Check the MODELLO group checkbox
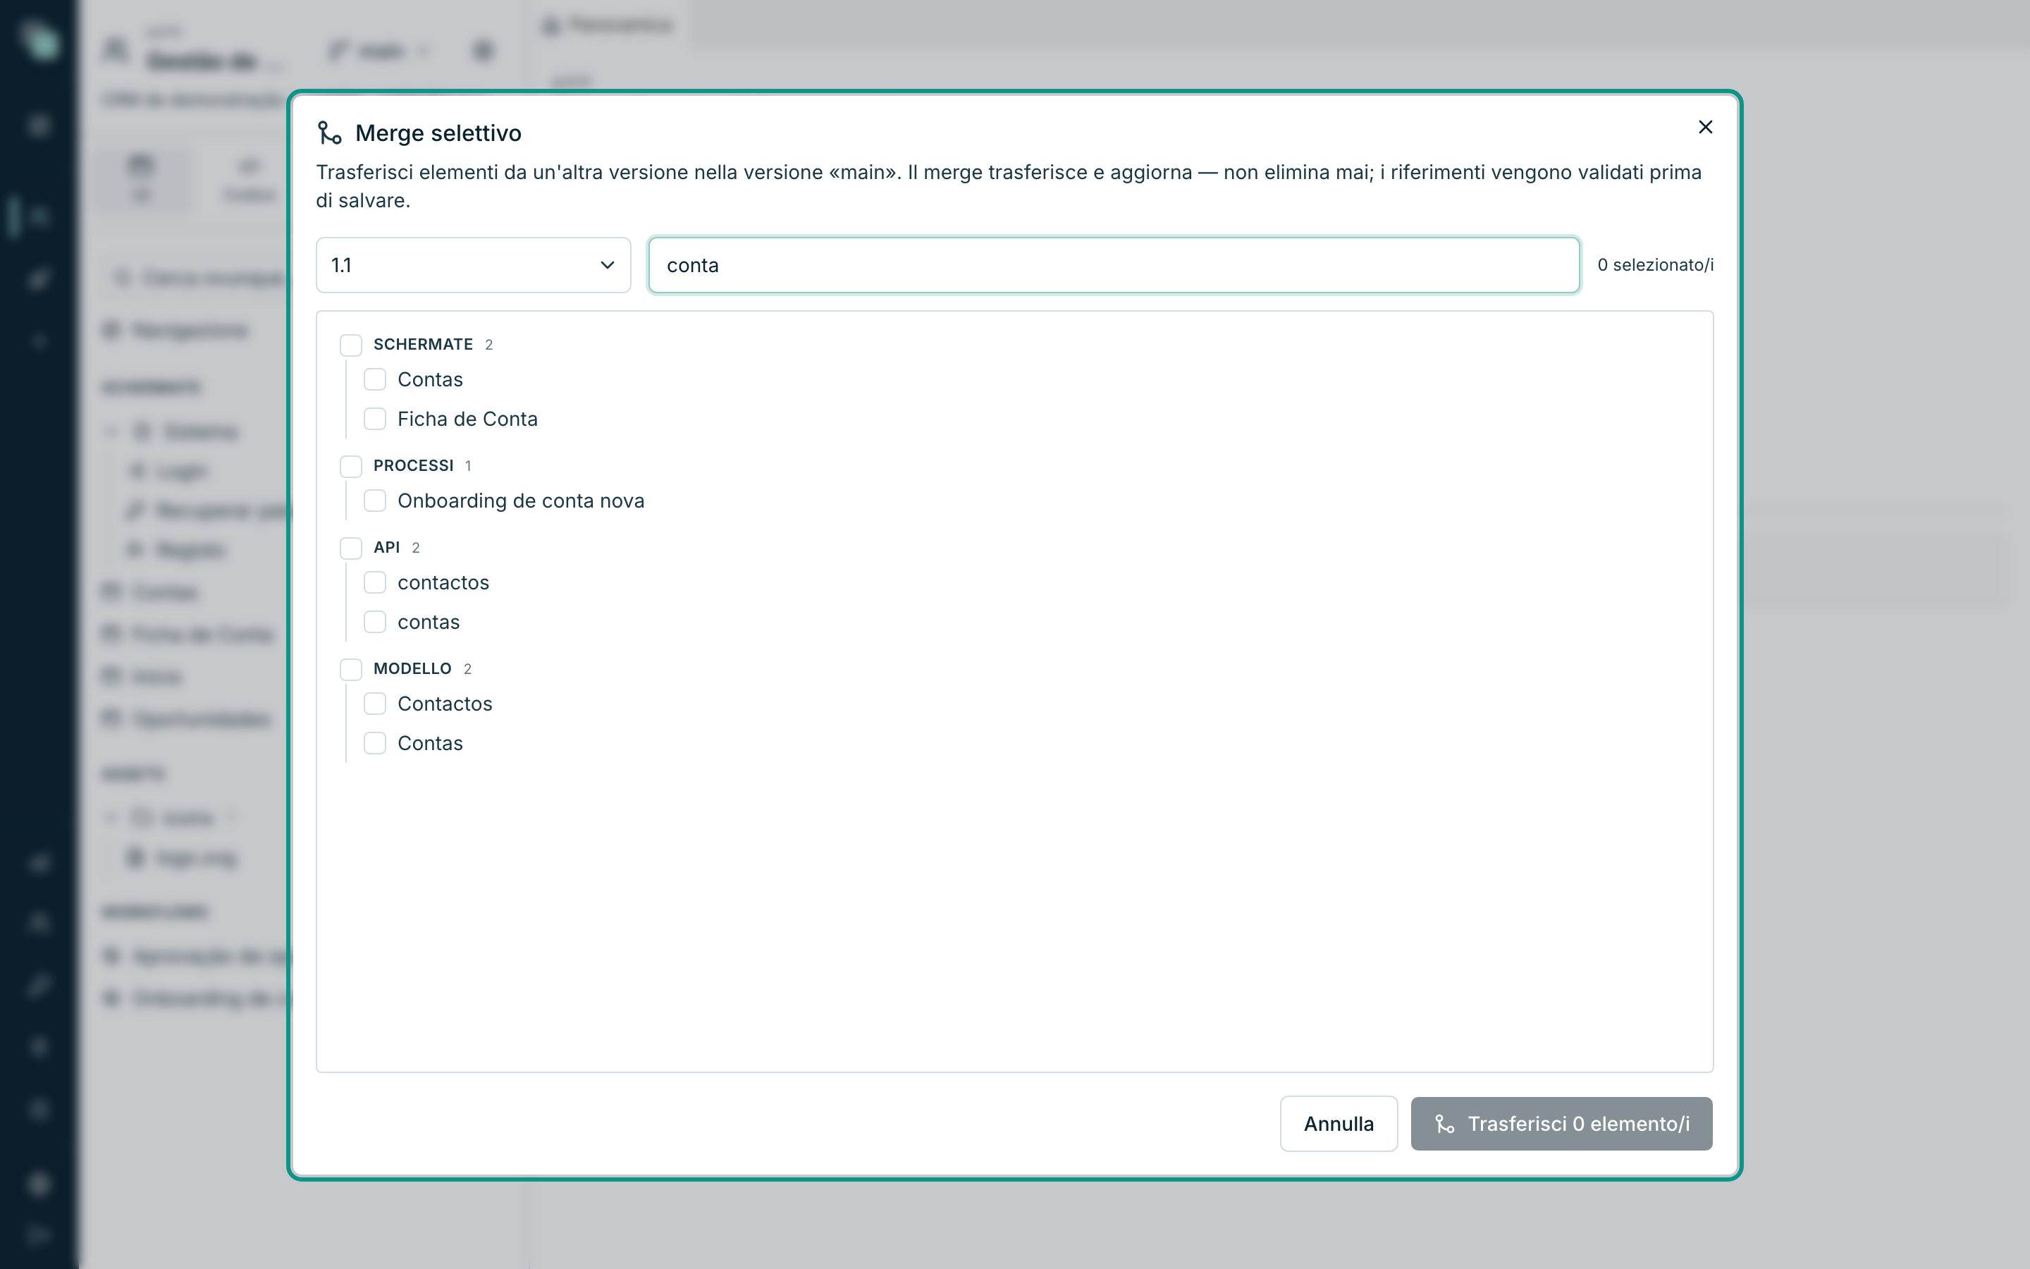 click(x=350, y=669)
